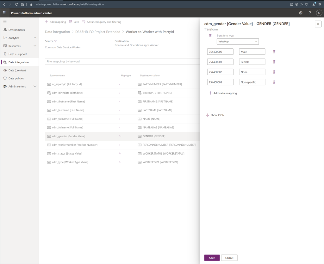Image resolution: width=324 pixels, height=264 pixels.
Task: Remove the transform using top trash icon
Action: [x=210, y=36]
